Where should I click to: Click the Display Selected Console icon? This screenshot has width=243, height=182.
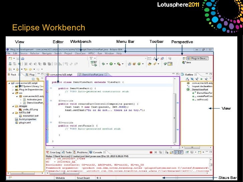point(192,152)
